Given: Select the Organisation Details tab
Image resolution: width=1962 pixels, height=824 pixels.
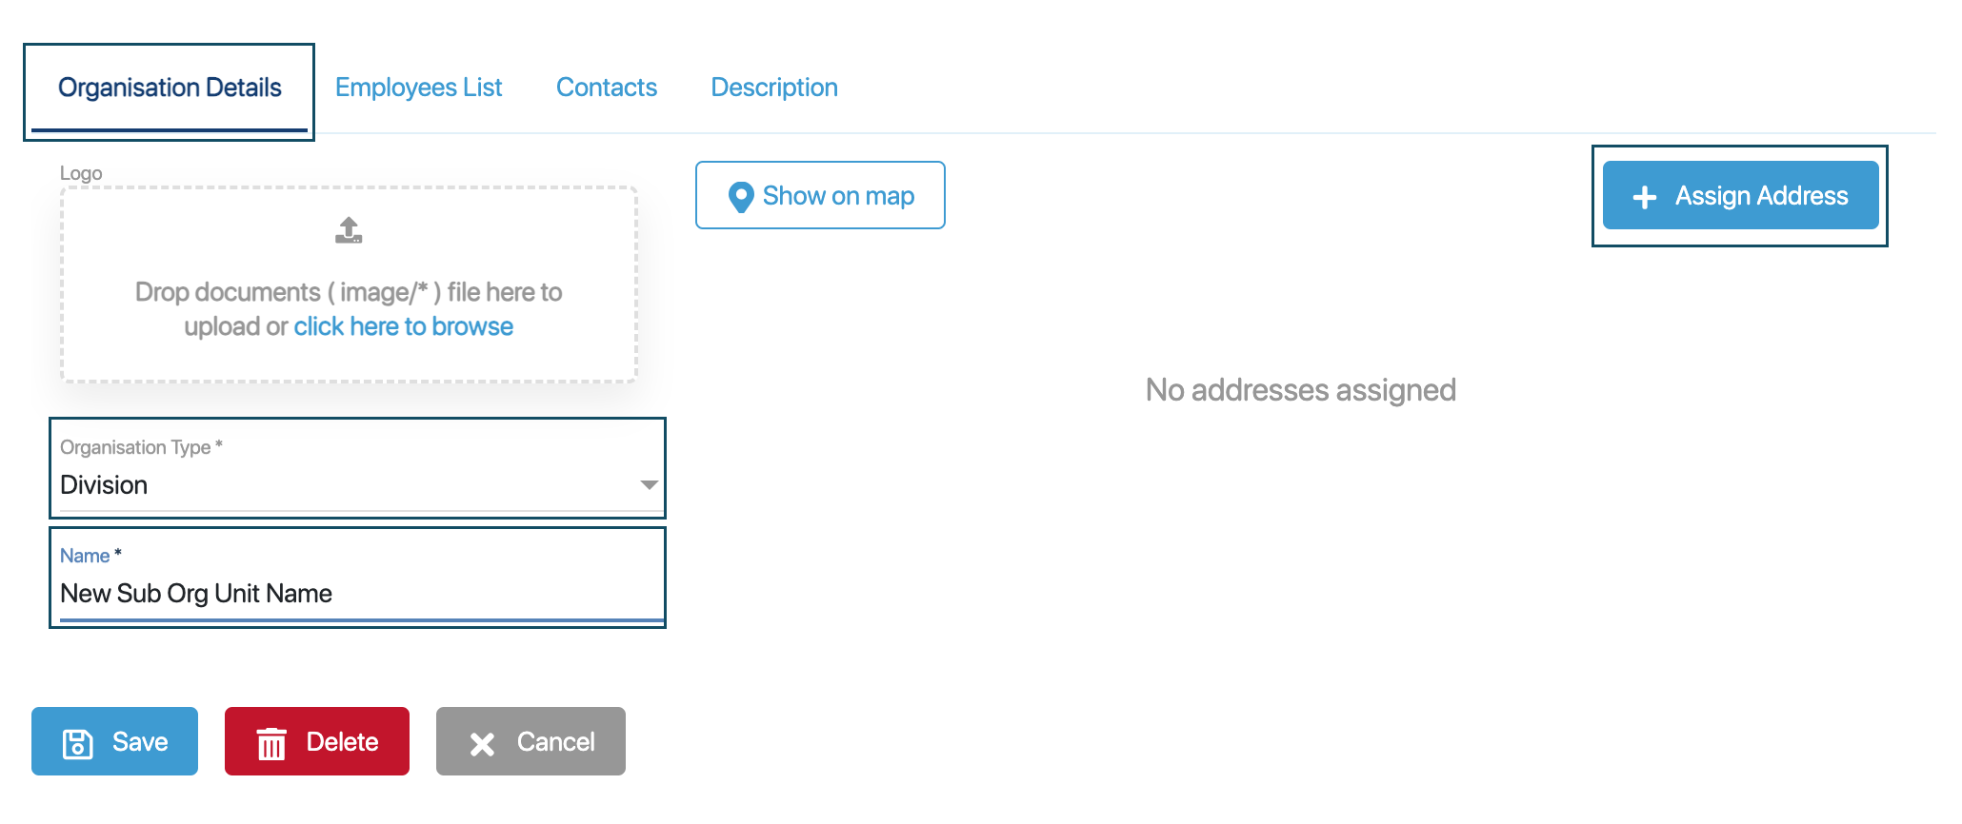Looking at the screenshot, I should (x=170, y=88).
